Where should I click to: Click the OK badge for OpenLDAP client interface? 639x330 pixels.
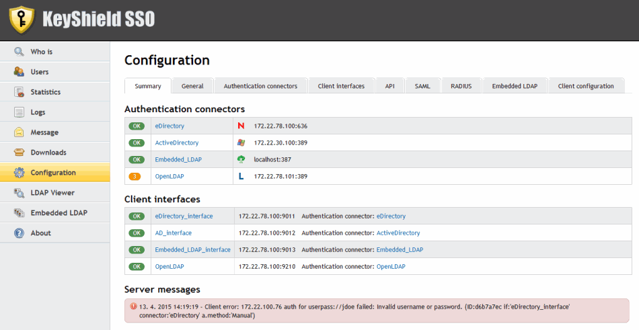click(x=137, y=266)
